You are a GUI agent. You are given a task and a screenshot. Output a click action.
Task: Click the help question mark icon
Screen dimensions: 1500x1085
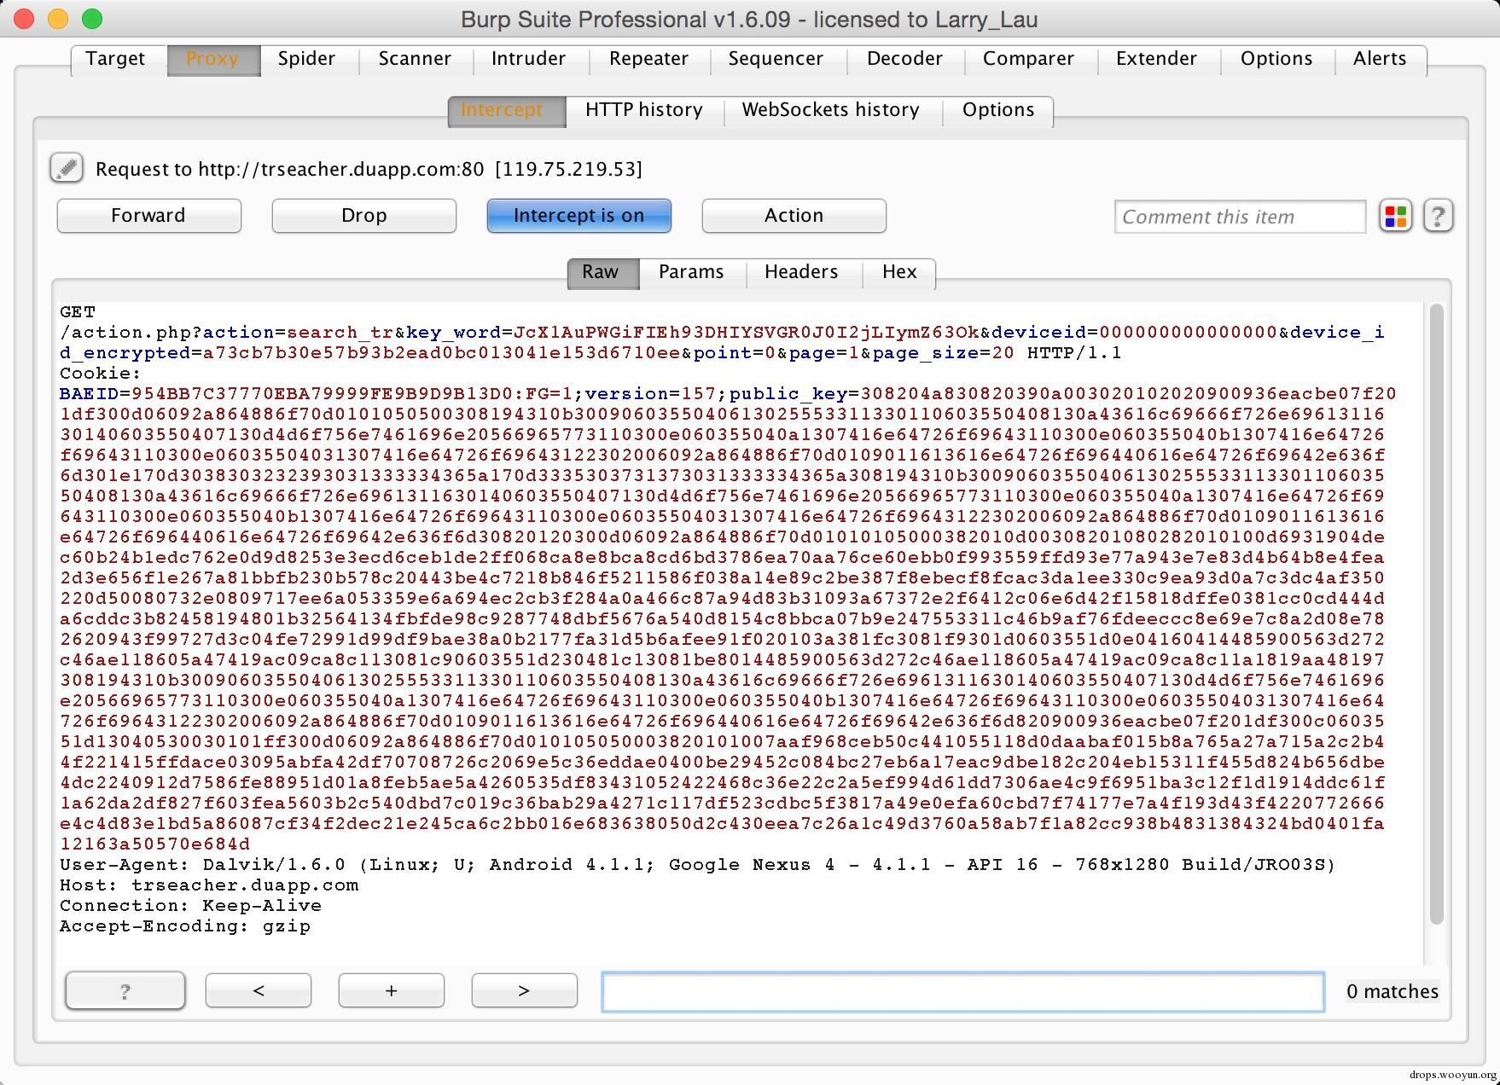coord(1438,216)
